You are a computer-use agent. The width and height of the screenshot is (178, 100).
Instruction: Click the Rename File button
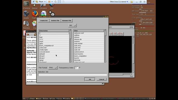tap(67, 21)
